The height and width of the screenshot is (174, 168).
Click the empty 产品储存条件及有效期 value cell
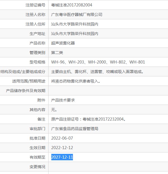click(x=108, y=91)
